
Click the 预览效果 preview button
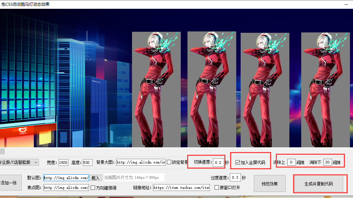270,183
